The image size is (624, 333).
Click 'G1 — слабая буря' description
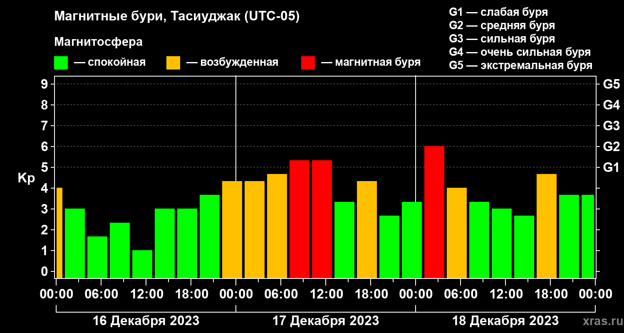coord(498,12)
